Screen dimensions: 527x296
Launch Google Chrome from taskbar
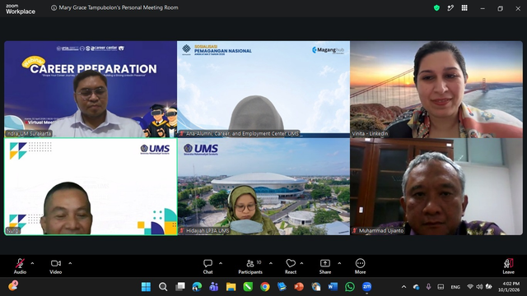[x=265, y=287]
